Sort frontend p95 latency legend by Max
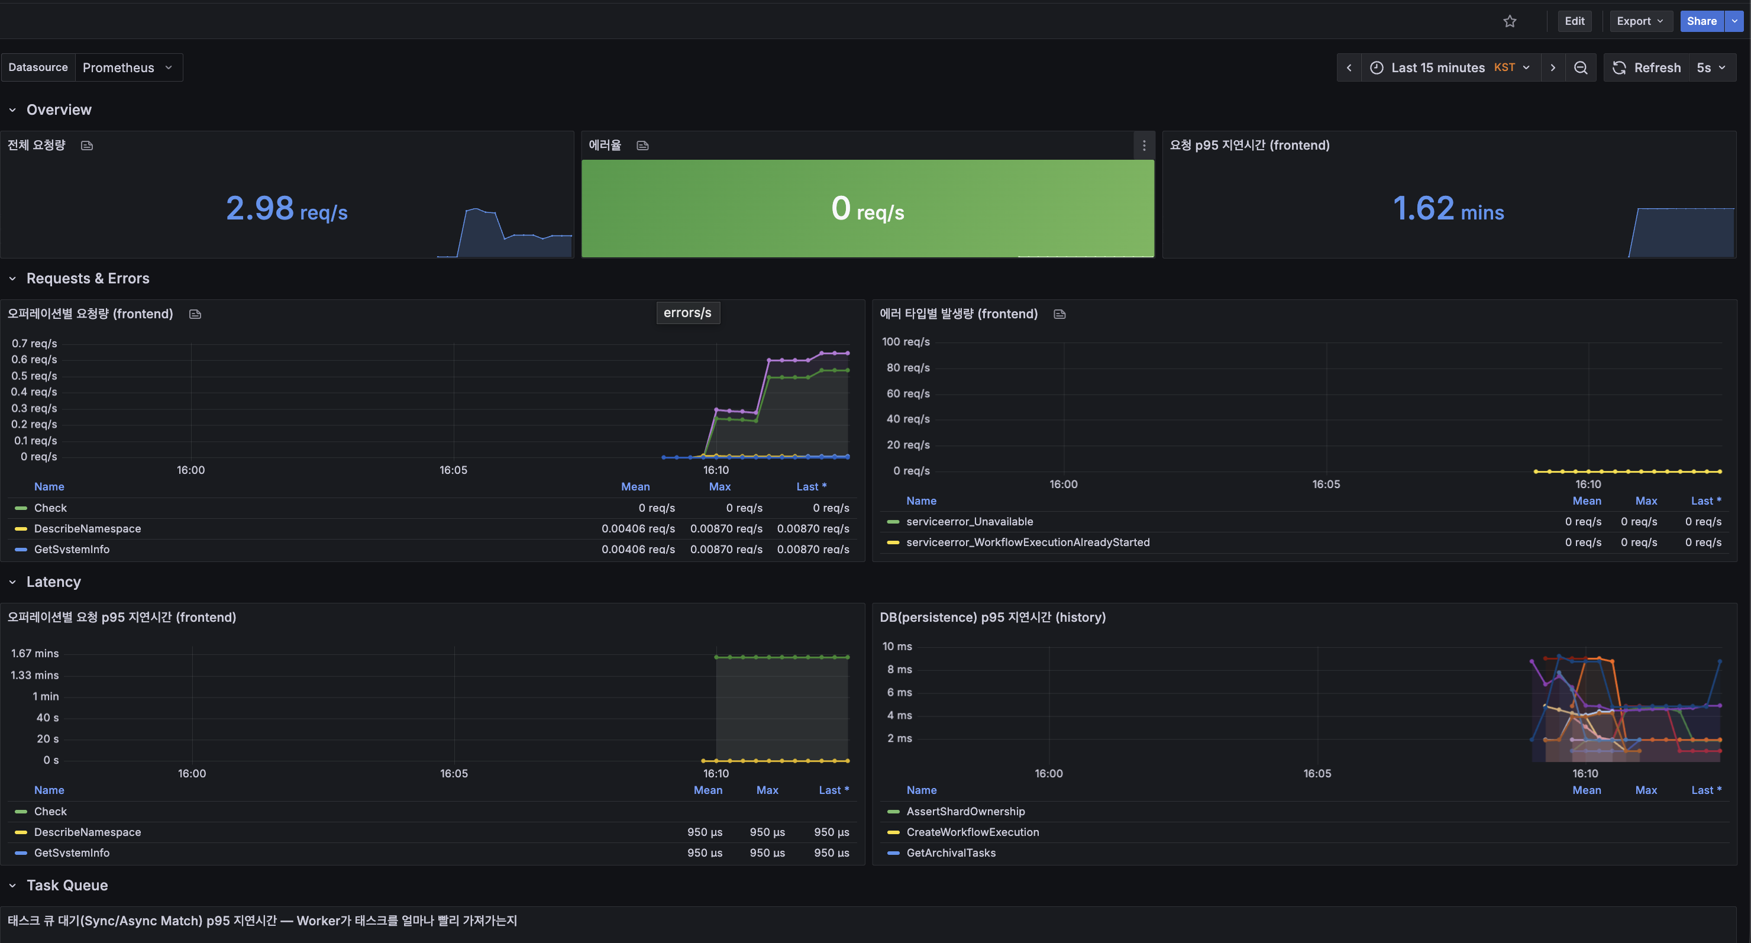This screenshot has width=1751, height=943. (x=767, y=790)
